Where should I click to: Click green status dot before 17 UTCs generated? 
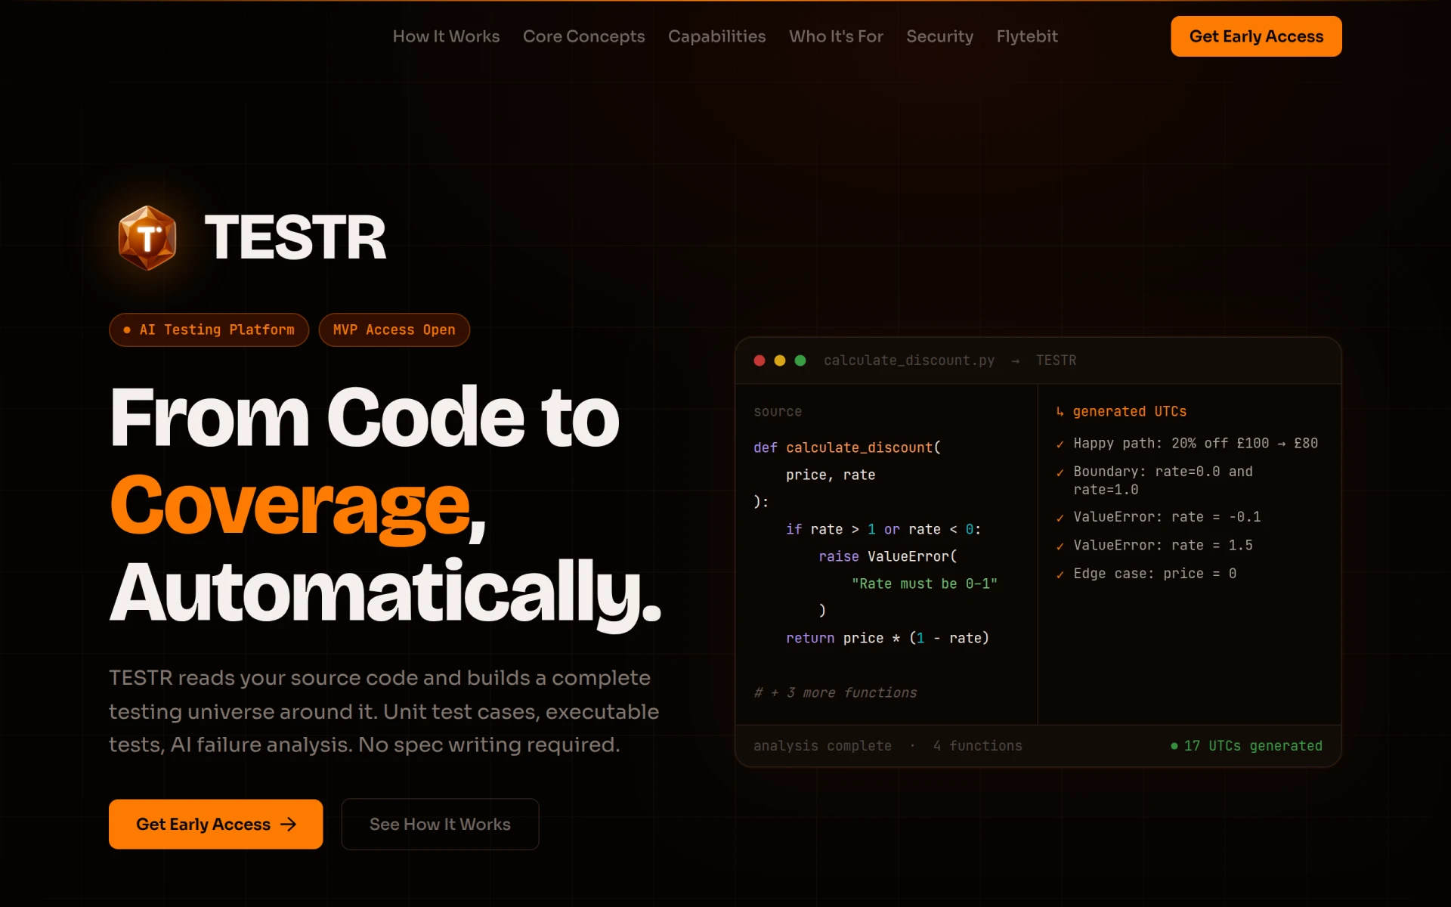(1174, 746)
